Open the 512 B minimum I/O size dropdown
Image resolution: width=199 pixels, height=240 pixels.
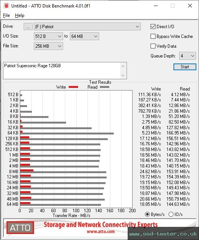pyautogui.click(x=48, y=36)
